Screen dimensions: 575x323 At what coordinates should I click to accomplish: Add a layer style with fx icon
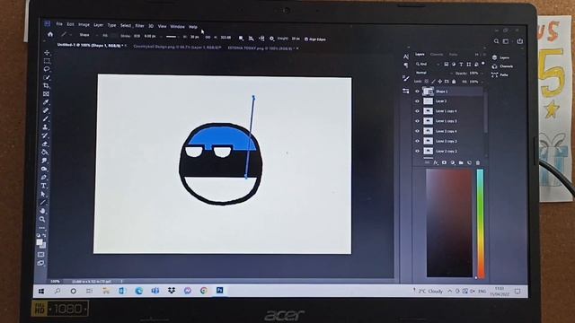click(x=436, y=162)
